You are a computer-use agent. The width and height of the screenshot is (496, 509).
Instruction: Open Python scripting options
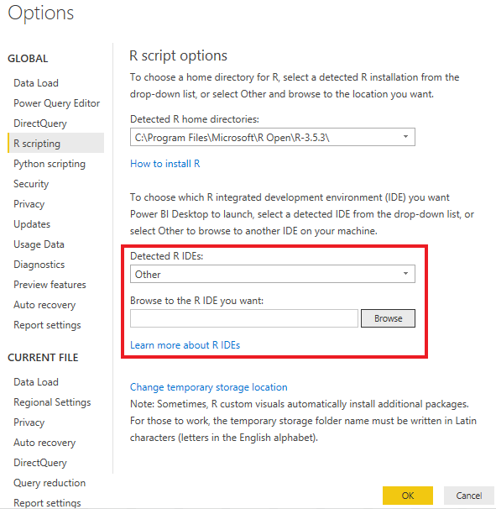(50, 164)
